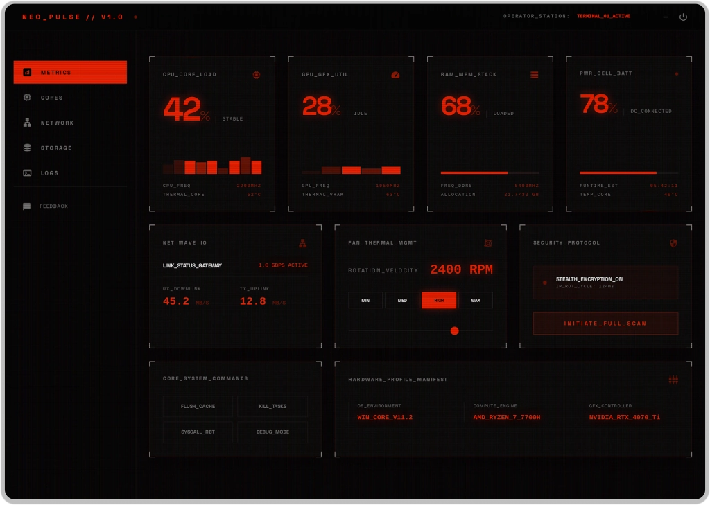Click the STABLE CPU status text
Viewport: 710px width, 505px height.
coord(233,119)
